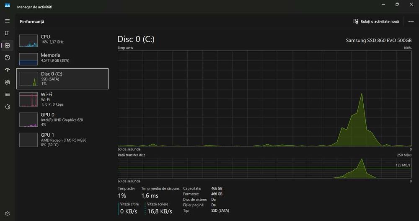Screen dimensions: 419x221
Task: Click the 125 MB/s graph marker label
Action: pyautogui.click(x=403, y=165)
